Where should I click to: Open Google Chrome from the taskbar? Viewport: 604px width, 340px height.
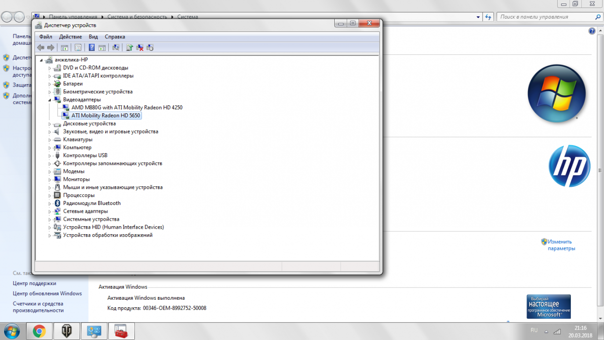pyautogui.click(x=39, y=331)
